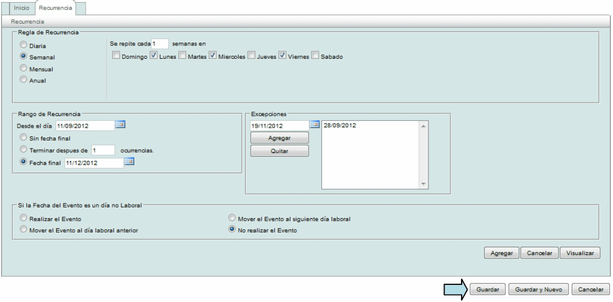This screenshot has width=613, height=302.
Task: Select 28/09/2012 in the exceptions list
Action: (341, 126)
